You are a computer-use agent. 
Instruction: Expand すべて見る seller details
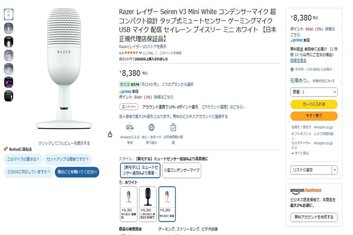[300, 153]
